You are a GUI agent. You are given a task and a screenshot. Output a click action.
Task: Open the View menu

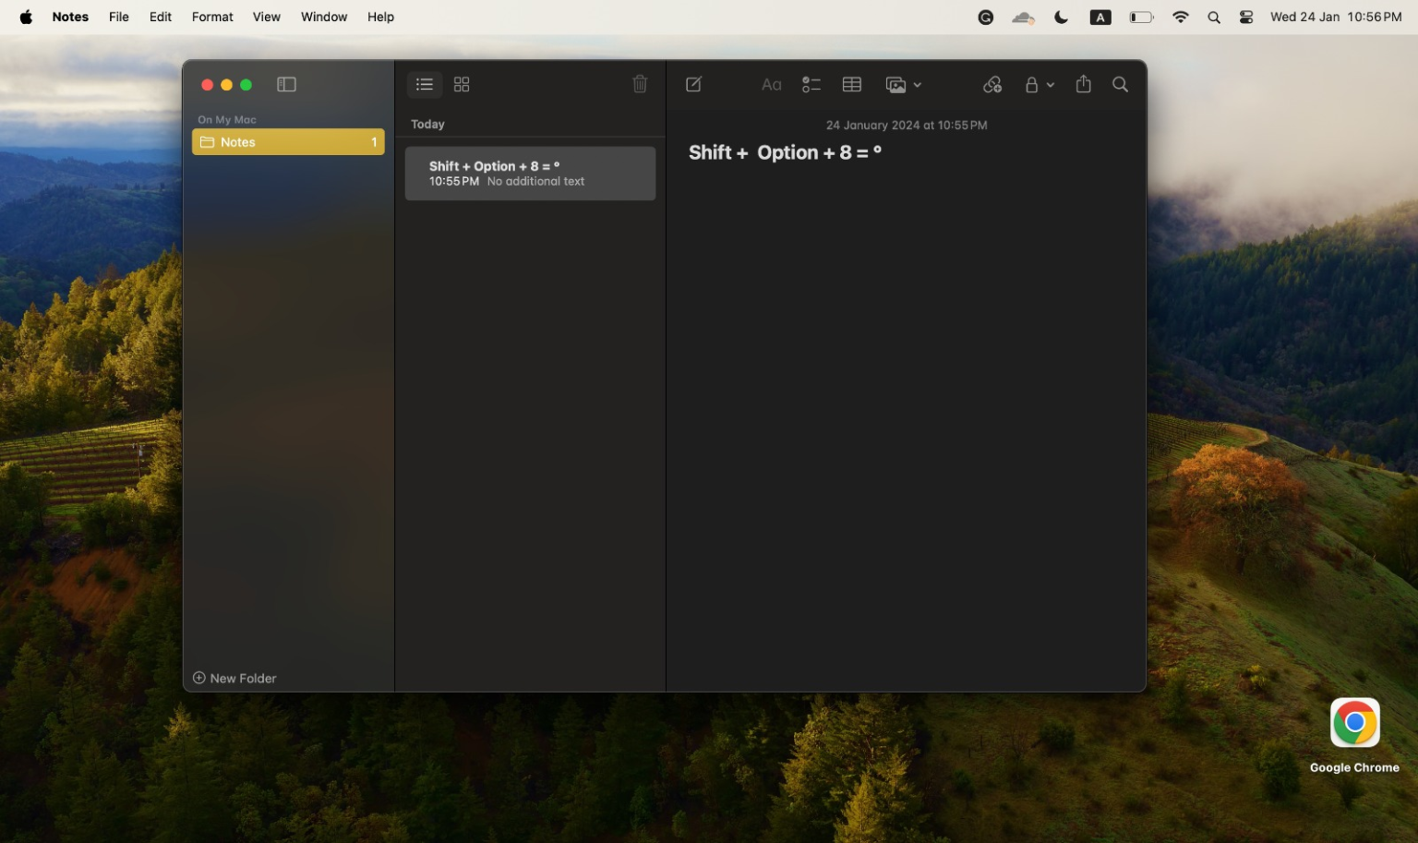pyautogui.click(x=267, y=17)
